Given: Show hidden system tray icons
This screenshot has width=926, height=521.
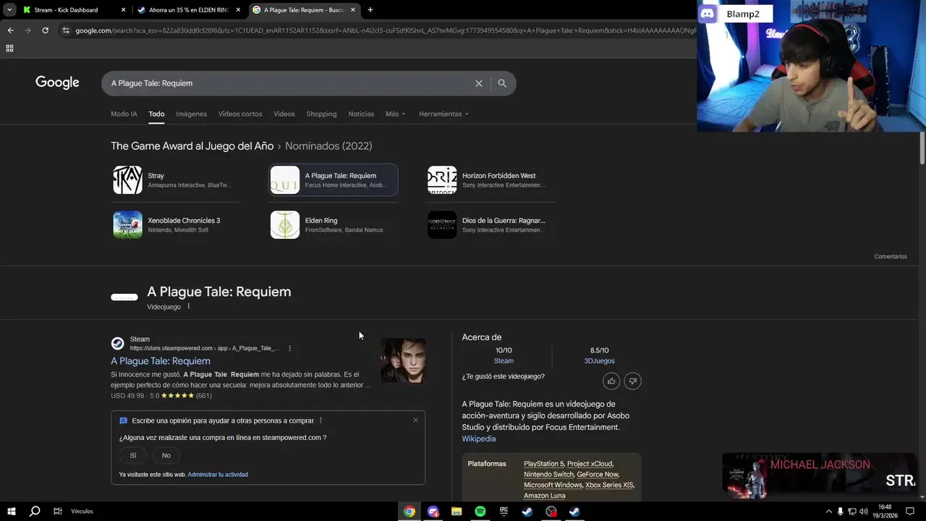Looking at the screenshot, I should tap(829, 511).
